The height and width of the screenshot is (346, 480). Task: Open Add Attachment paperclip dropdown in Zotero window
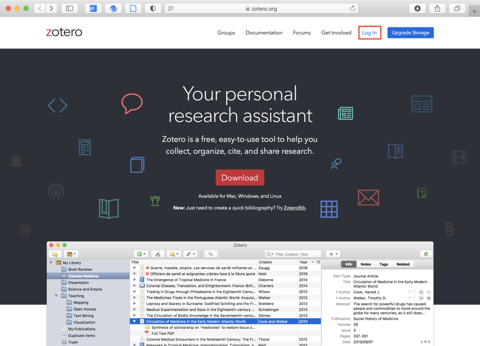pos(190,254)
